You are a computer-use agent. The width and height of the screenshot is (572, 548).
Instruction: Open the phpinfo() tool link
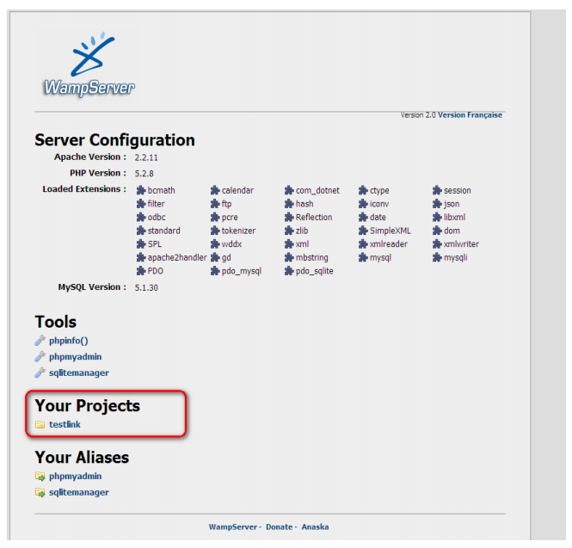coord(69,341)
